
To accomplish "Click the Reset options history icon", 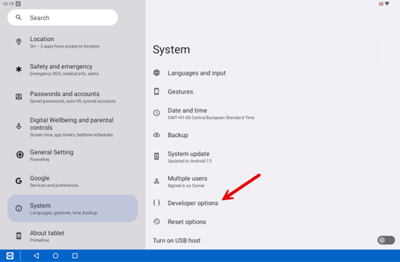I will tap(157, 222).
